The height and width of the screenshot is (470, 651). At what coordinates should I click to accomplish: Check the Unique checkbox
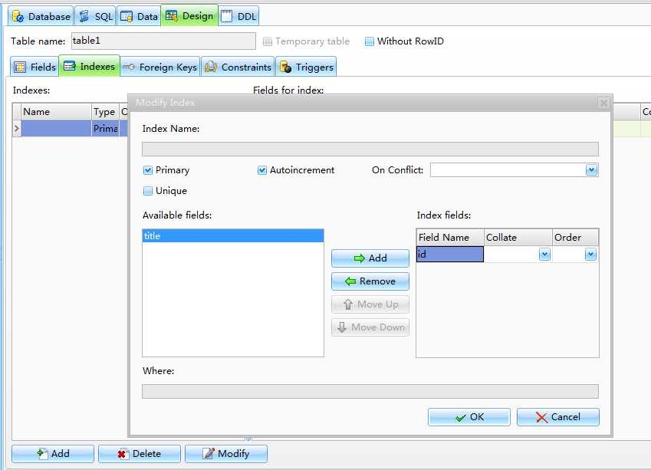click(148, 191)
